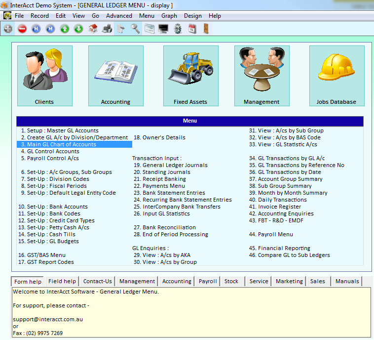This screenshot has height=340, width=374.
Task: Open the Management module tile
Action: (262, 76)
